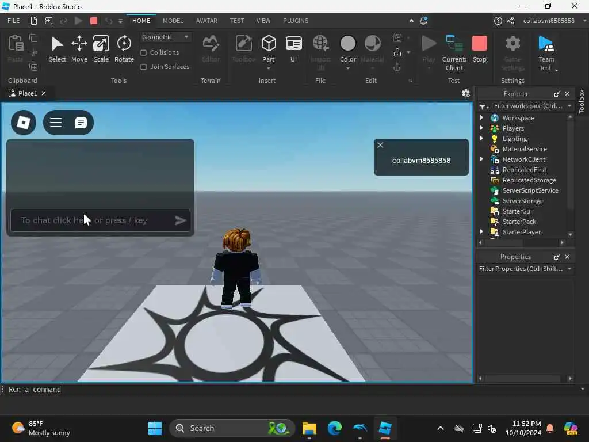The image size is (589, 442).
Task: Select ServerScriptService in Explorer
Action: click(530, 190)
